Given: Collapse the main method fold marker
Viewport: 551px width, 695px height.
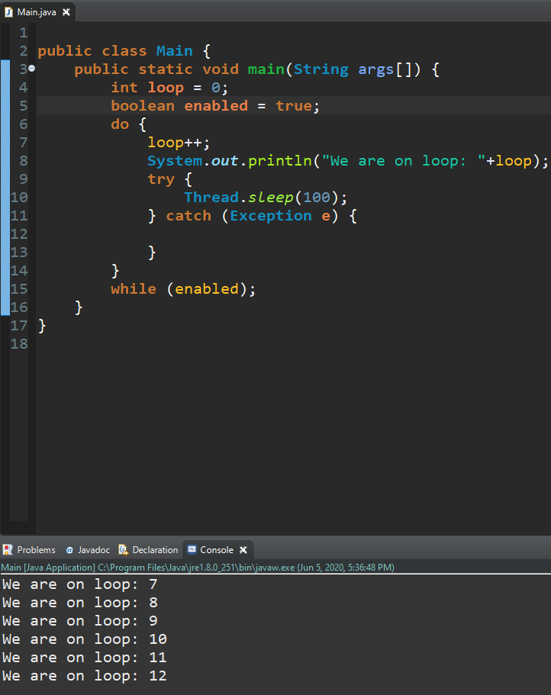Looking at the screenshot, I should [31, 69].
